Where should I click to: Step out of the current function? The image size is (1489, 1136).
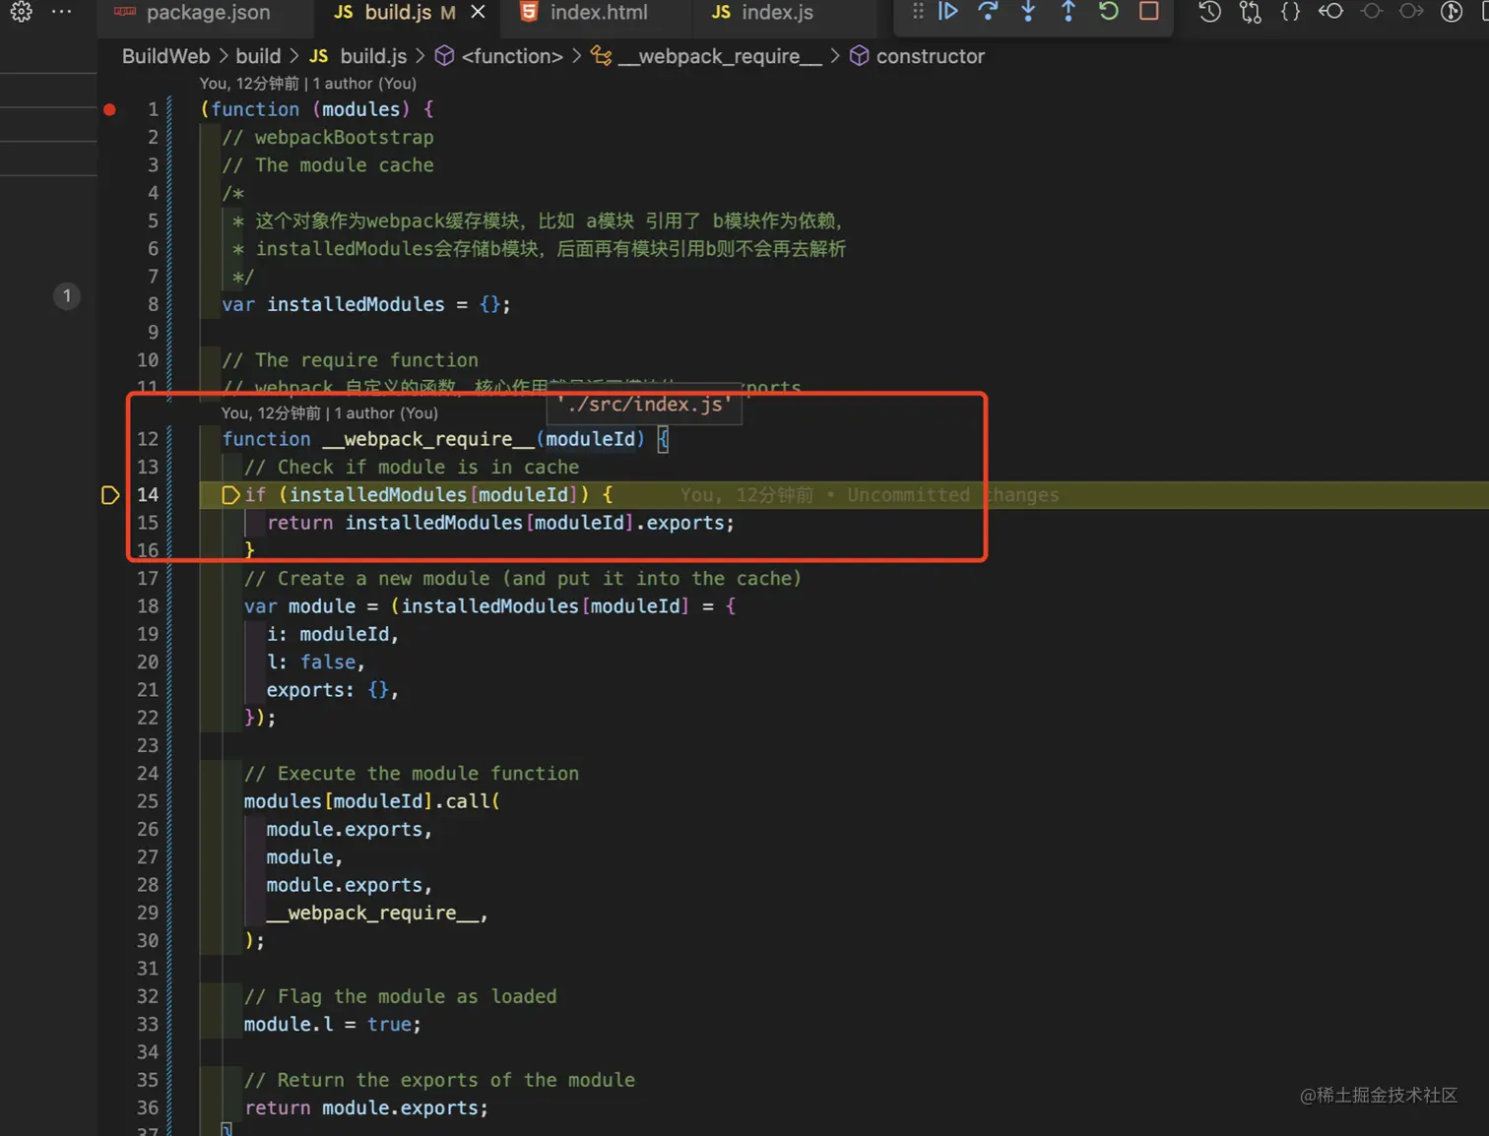1068,12
